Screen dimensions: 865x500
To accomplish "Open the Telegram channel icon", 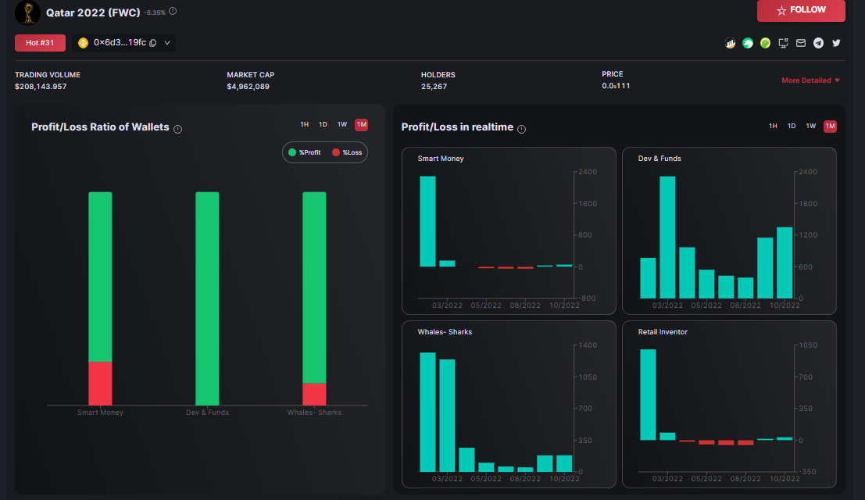I will [819, 43].
